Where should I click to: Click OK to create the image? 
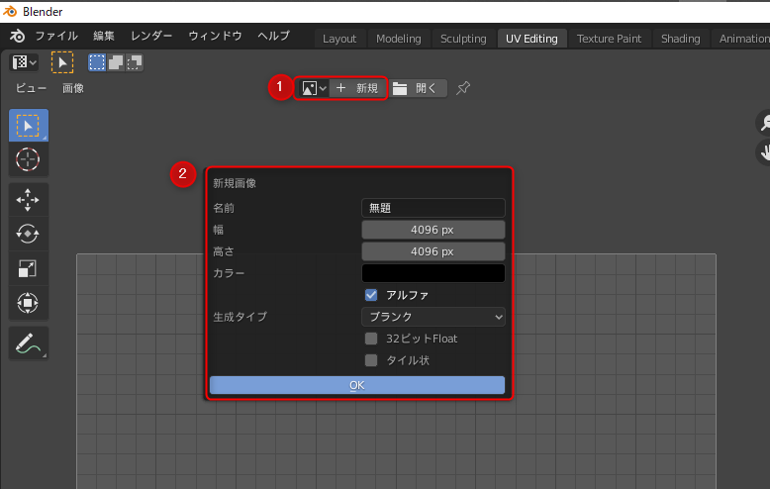click(x=357, y=385)
